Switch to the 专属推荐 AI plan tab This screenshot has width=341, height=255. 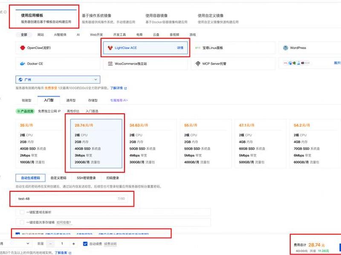[x=119, y=100]
